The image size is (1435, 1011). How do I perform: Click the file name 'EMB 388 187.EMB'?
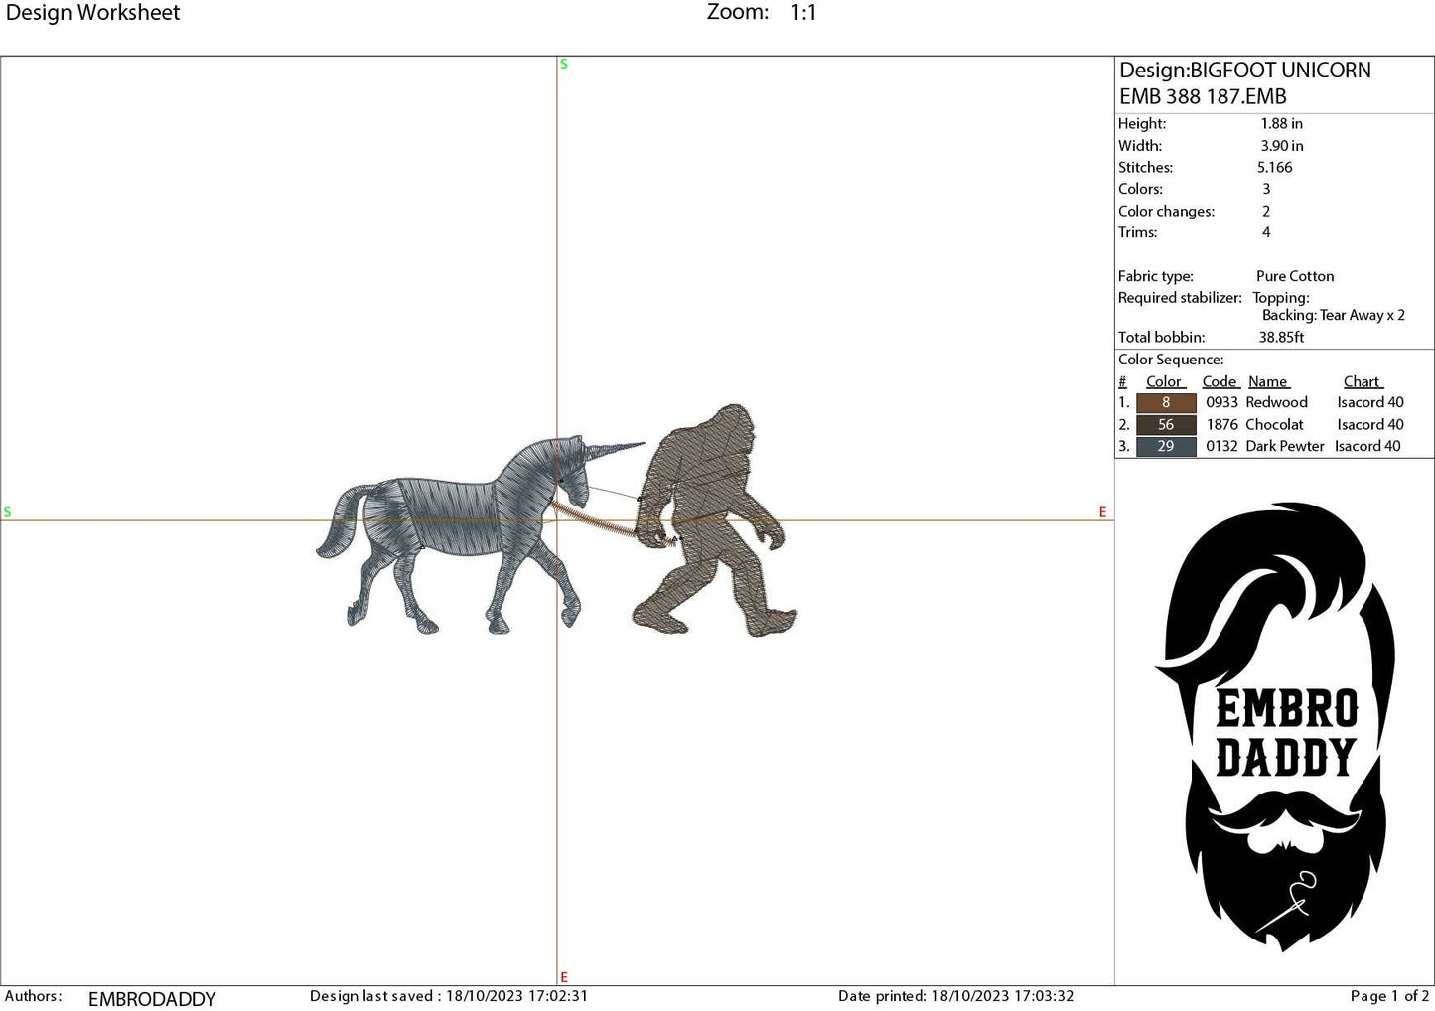coord(1203,97)
